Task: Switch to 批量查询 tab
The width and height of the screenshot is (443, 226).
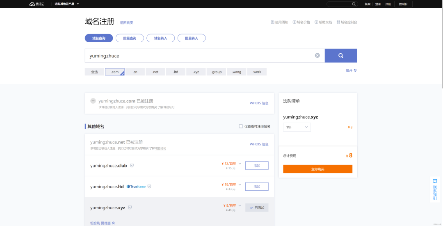Action: (x=130, y=38)
